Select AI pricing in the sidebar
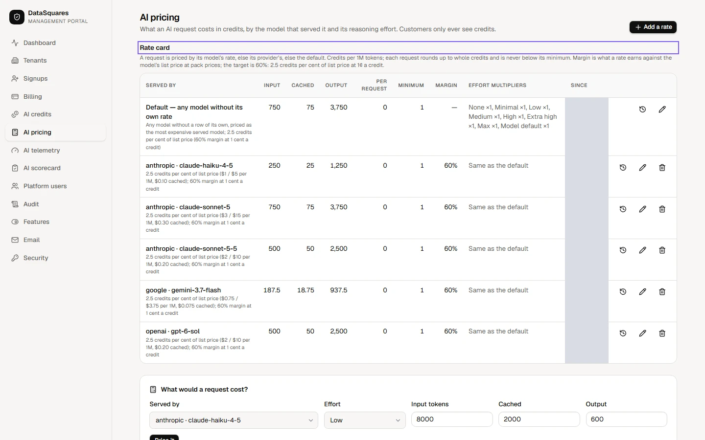This screenshot has width=705, height=440. (x=55, y=132)
